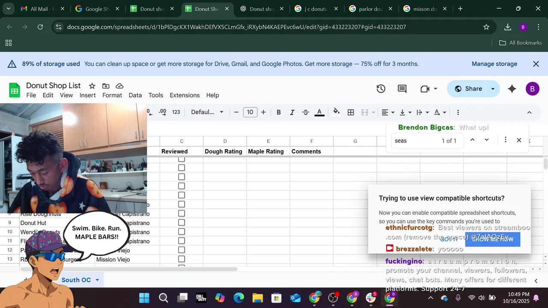The height and width of the screenshot is (308, 548).
Task: Tick Reviewed checkbox for Rise Doughnuts
Action: 182,213
